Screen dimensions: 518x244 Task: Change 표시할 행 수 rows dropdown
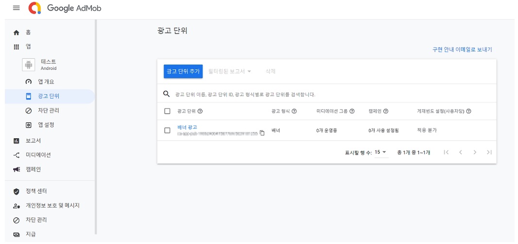pyautogui.click(x=381, y=152)
